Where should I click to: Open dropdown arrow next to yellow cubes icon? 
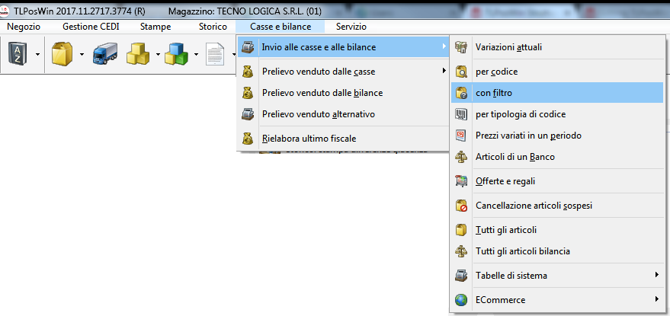156,55
